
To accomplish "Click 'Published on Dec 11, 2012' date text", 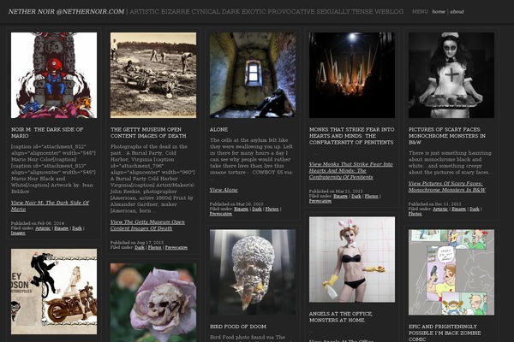I will (435, 204).
